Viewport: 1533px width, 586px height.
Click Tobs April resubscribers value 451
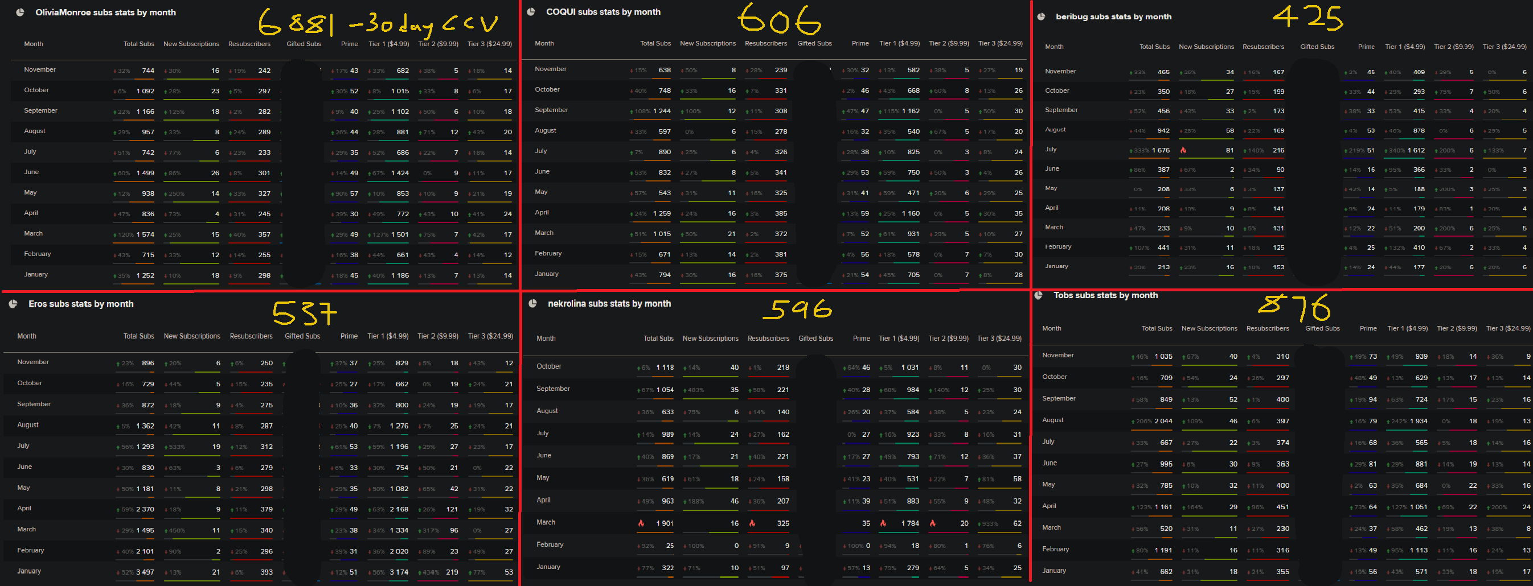pyautogui.click(x=1283, y=507)
